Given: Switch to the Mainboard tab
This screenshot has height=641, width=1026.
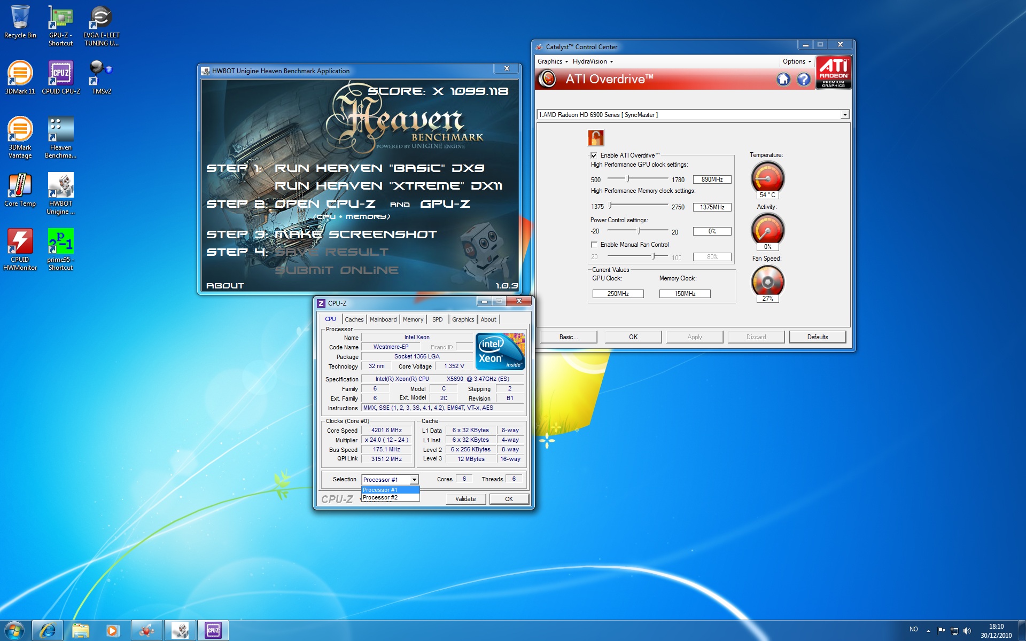Looking at the screenshot, I should coord(383,319).
